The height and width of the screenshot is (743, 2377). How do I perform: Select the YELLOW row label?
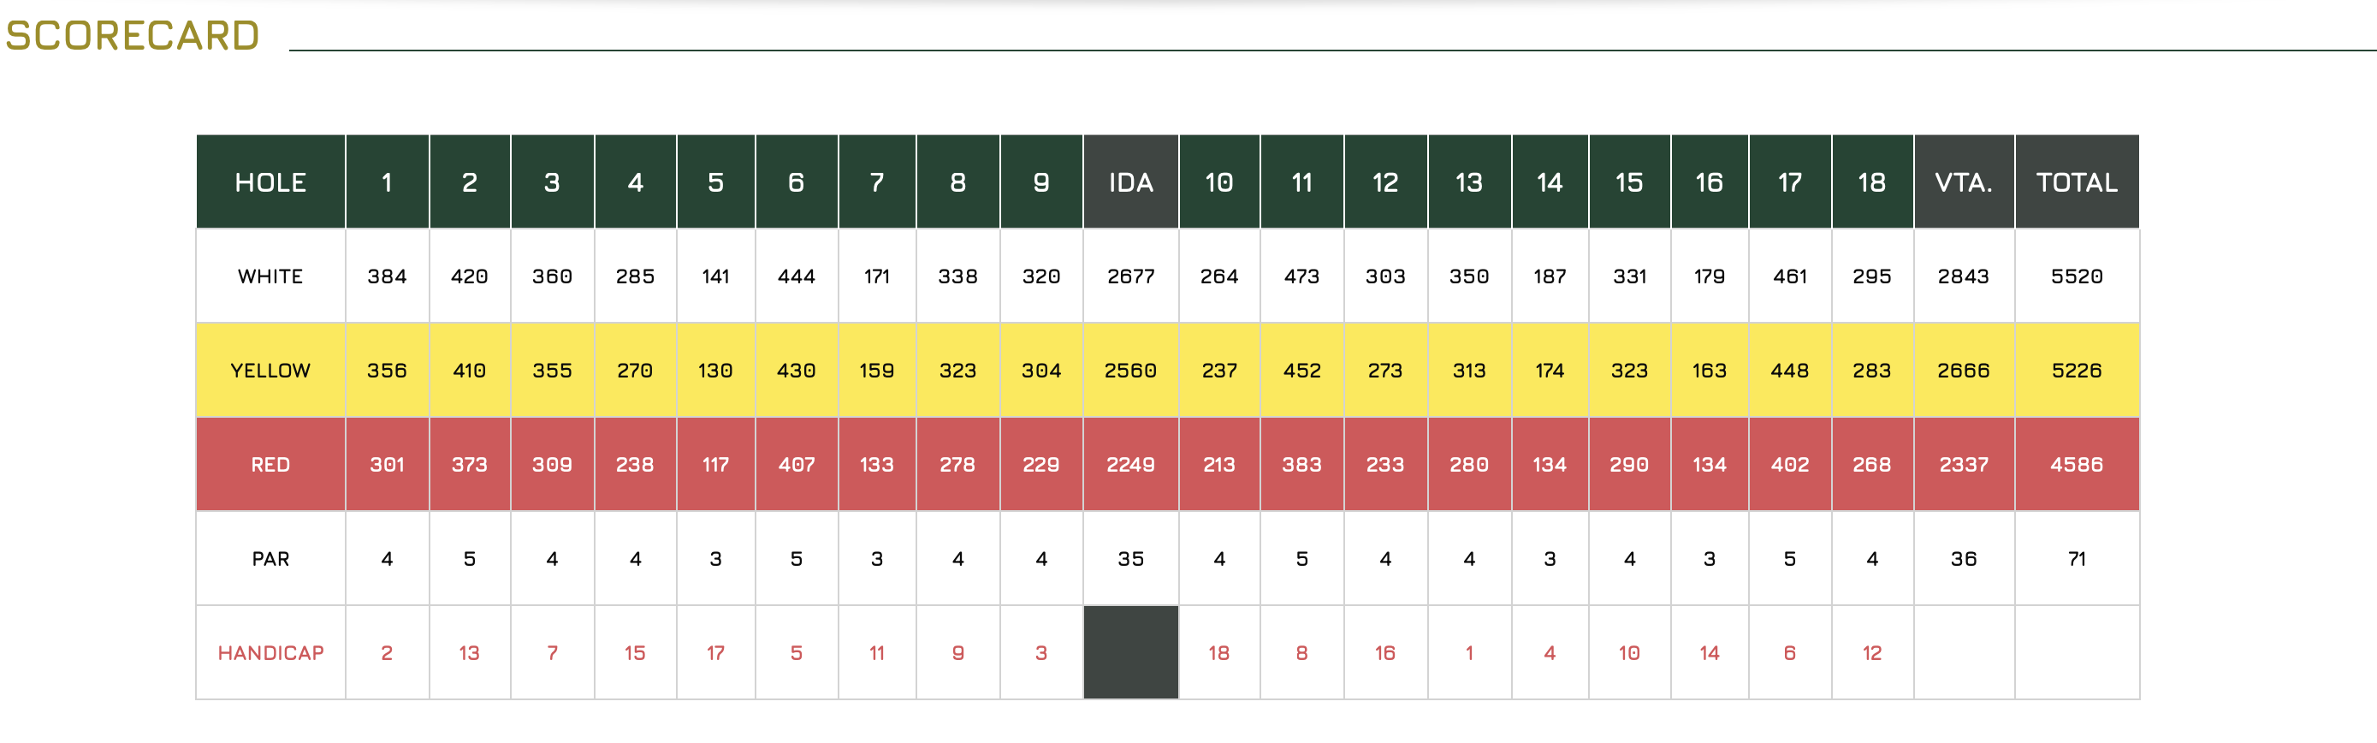[270, 370]
